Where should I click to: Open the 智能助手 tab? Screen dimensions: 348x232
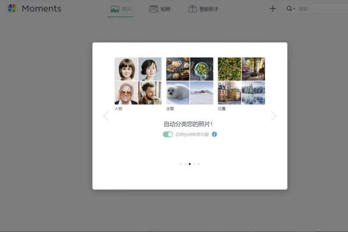tap(204, 9)
